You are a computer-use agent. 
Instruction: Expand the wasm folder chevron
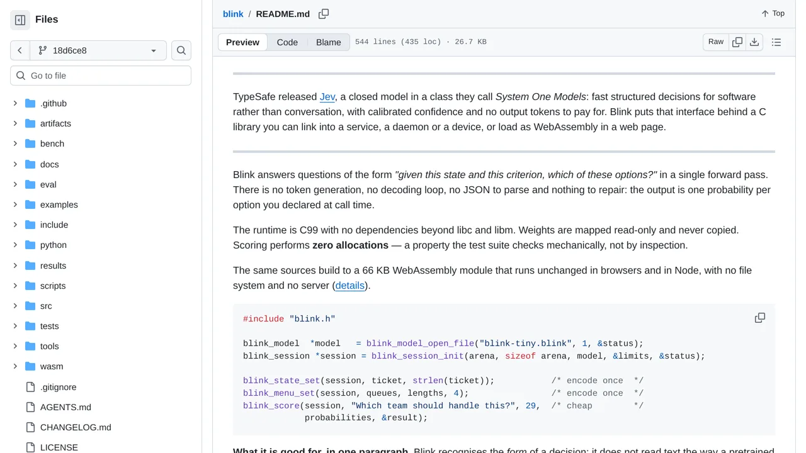tap(15, 366)
